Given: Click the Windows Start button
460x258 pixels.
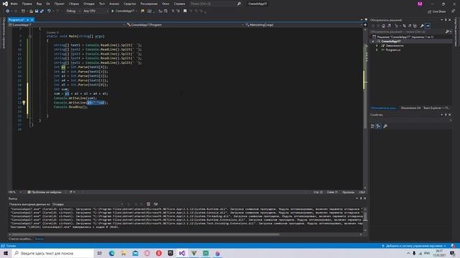Looking at the screenshot, I should tap(6, 253).
